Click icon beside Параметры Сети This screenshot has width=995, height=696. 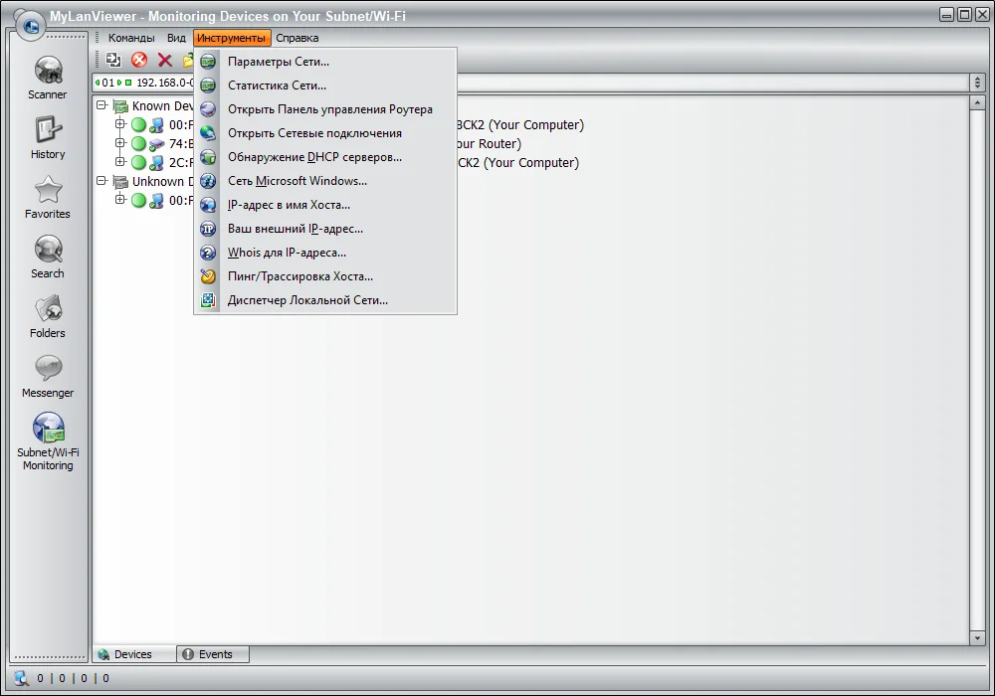208,62
